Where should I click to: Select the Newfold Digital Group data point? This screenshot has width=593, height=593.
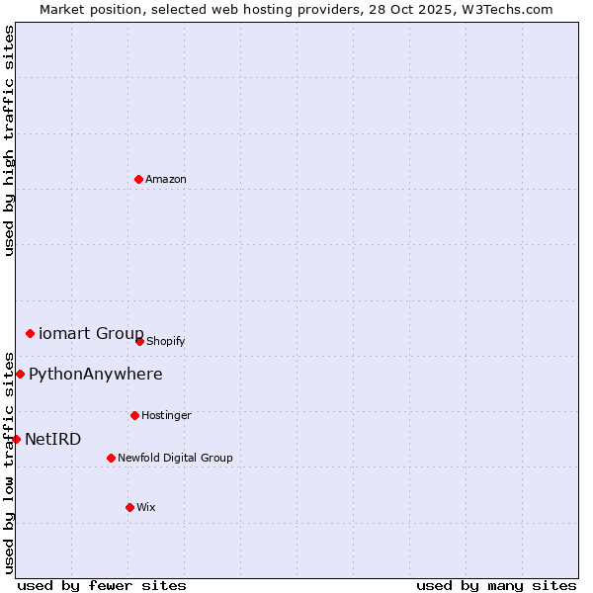click(x=111, y=458)
